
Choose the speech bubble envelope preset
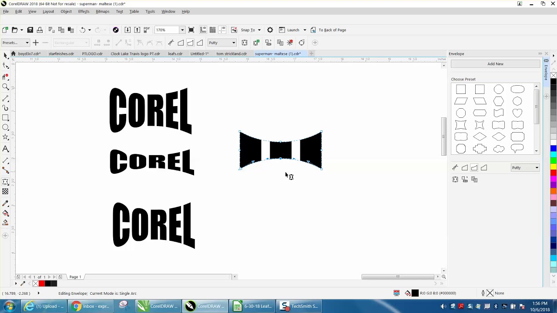tap(517, 149)
